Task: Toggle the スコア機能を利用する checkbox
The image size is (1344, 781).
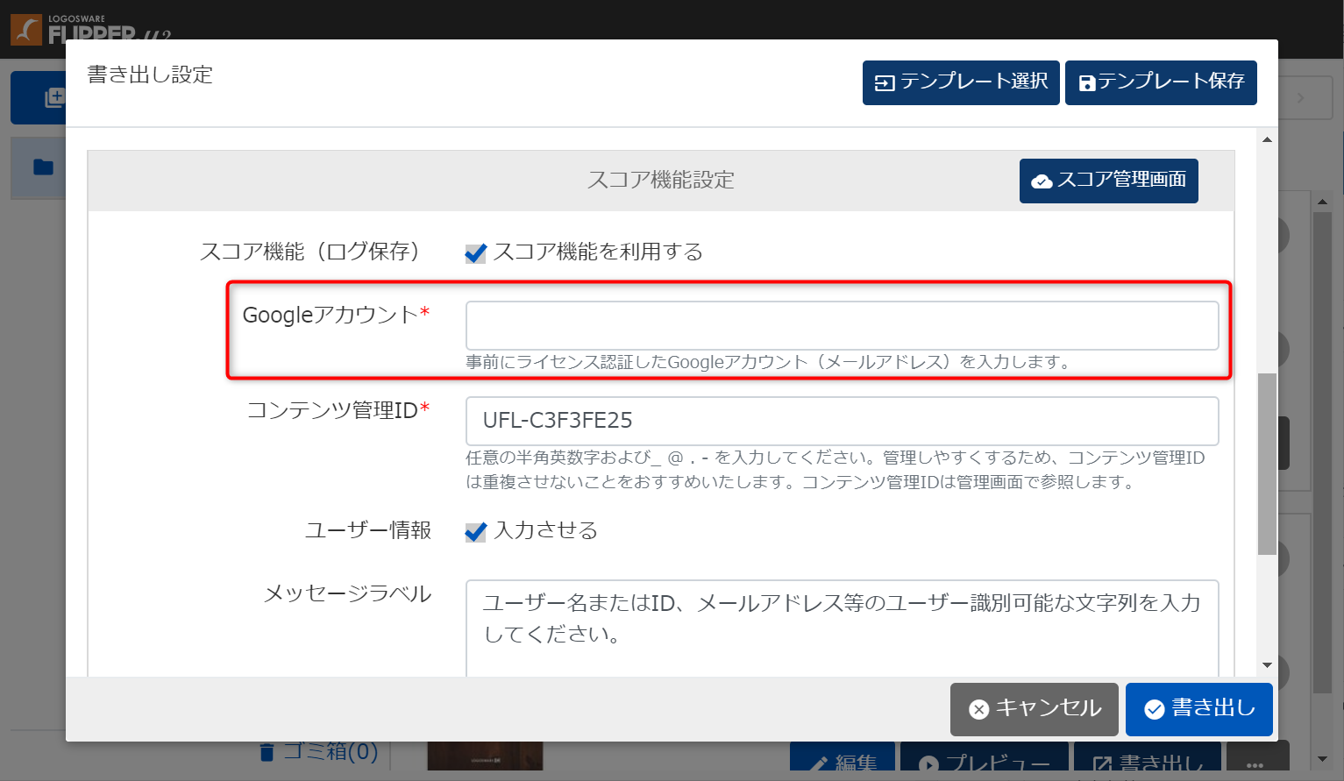Action: (476, 253)
